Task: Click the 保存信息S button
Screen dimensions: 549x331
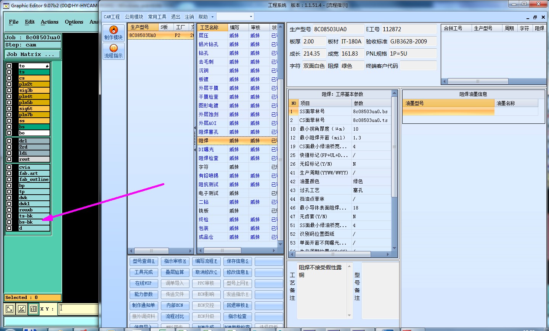Action: click(x=238, y=261)
